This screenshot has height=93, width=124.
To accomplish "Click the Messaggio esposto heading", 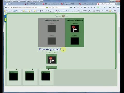I will pyautogui.click(x=52, y=20).
